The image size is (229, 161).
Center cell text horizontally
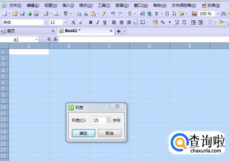(x=121, y=23)
